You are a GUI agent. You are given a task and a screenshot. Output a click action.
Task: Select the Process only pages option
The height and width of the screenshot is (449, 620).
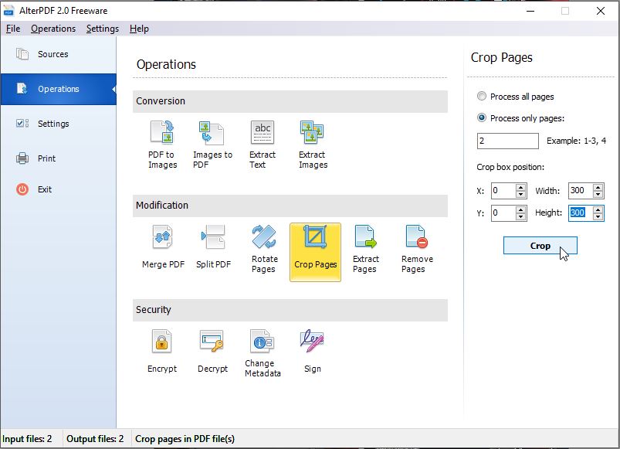[520, 118]
